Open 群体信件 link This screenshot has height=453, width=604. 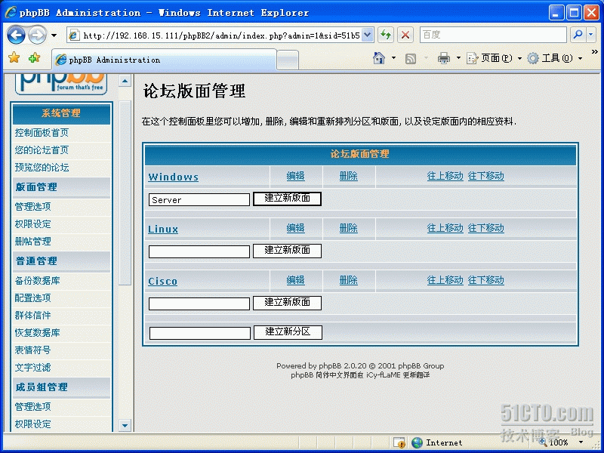(x=32, y=316)
